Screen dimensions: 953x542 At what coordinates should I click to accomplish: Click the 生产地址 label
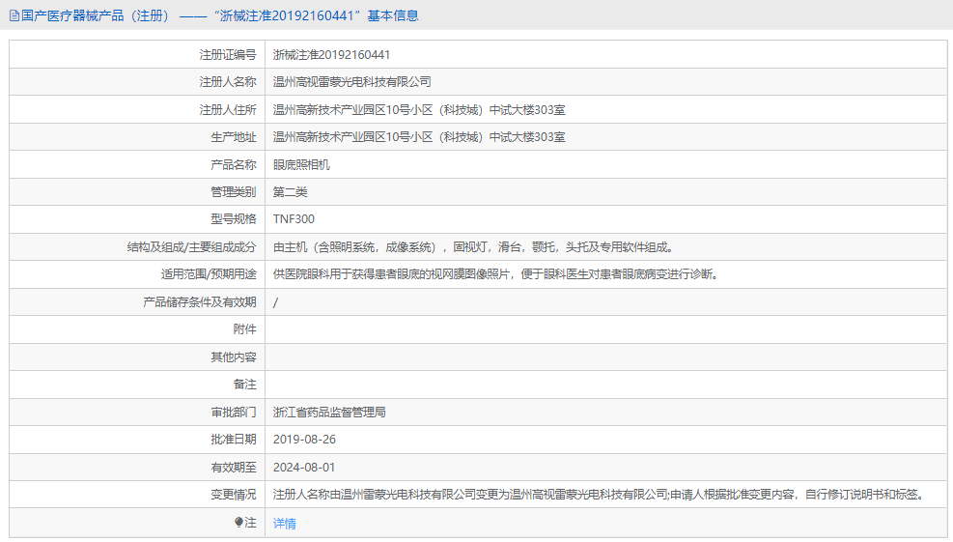(234, 137)
